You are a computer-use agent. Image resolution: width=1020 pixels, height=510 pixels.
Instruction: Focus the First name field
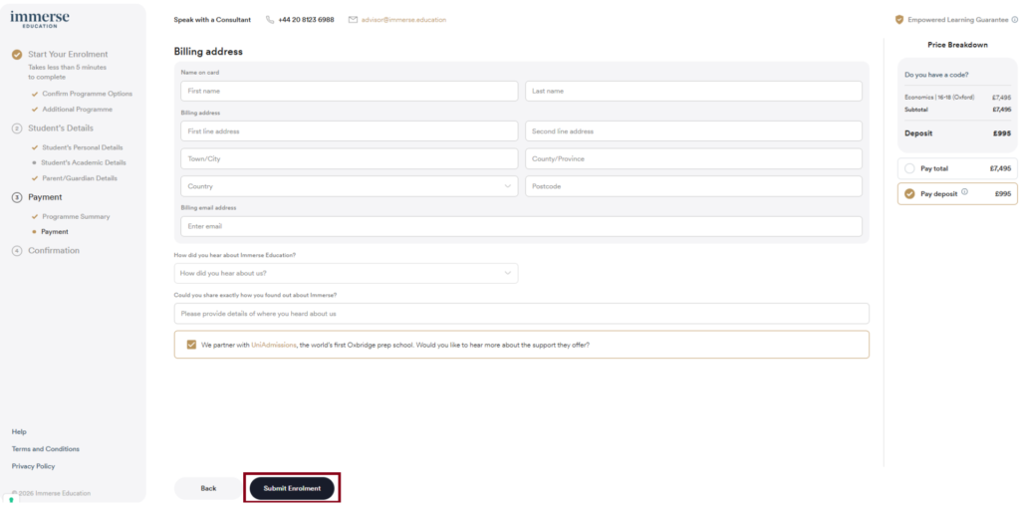pyautogui.click(x=350, y=91)
